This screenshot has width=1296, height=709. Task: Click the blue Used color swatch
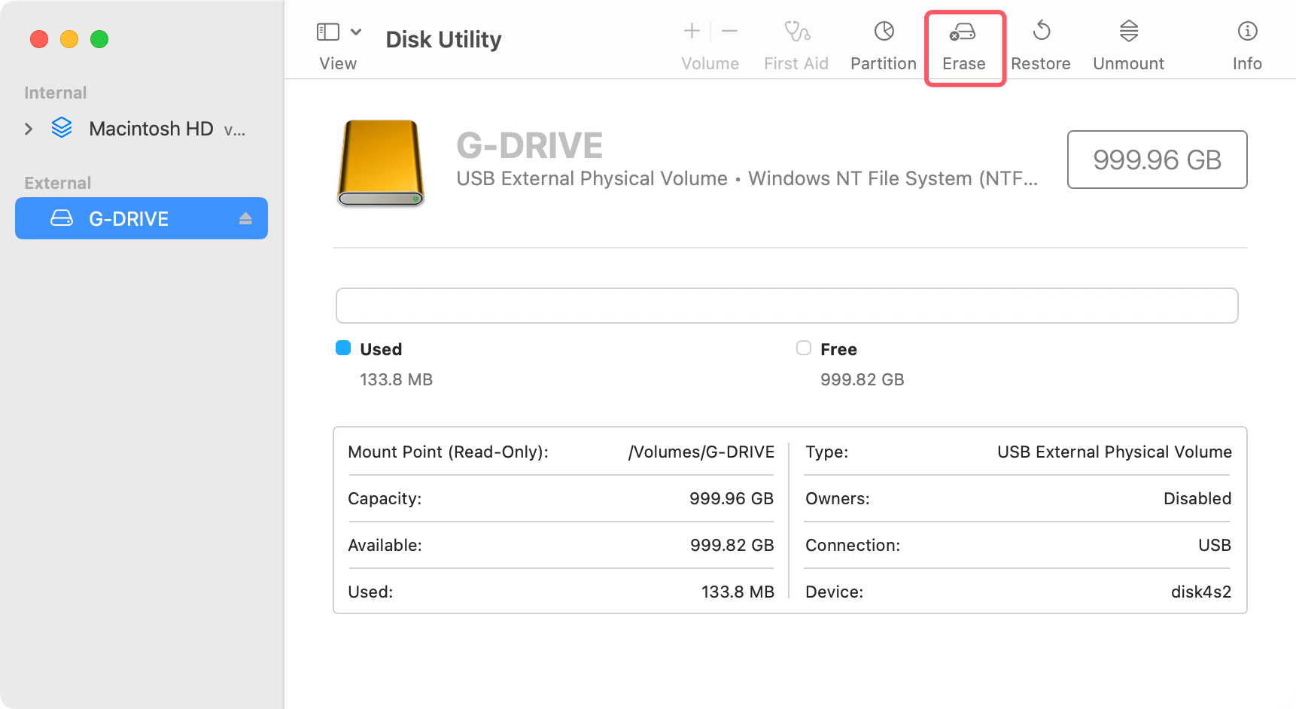(343, 348)
